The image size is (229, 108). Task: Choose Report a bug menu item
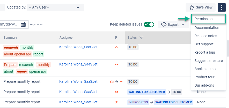coord(205,52)
